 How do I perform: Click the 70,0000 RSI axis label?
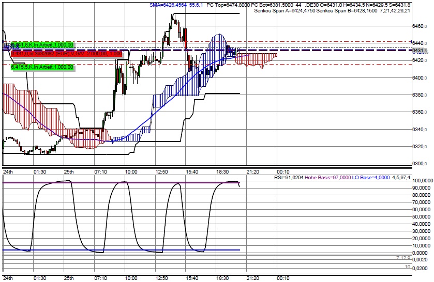click(422, 202)
